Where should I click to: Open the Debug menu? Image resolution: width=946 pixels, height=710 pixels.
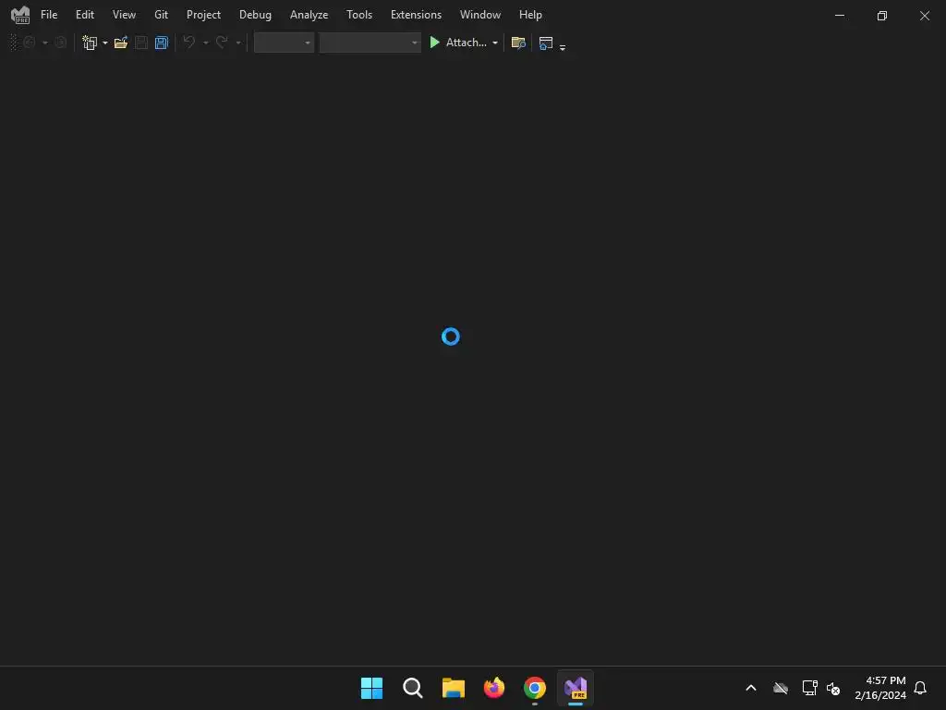[255, 15]
